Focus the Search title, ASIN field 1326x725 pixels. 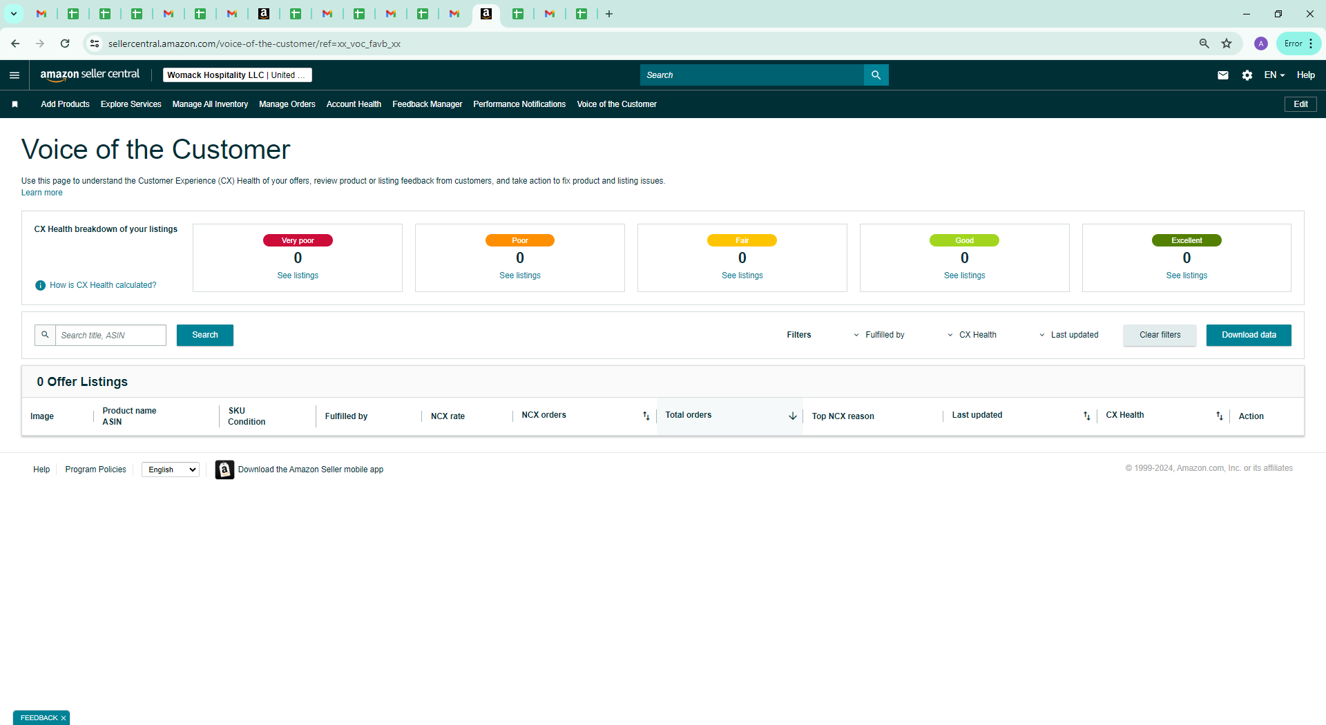tap(110, 335)
